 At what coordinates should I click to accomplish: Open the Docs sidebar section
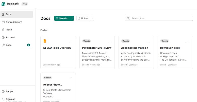[17, 14]
